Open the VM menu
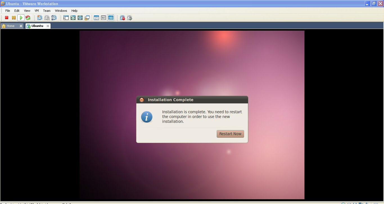This screenshot has height=204, width=384. (x=37, y=11)
